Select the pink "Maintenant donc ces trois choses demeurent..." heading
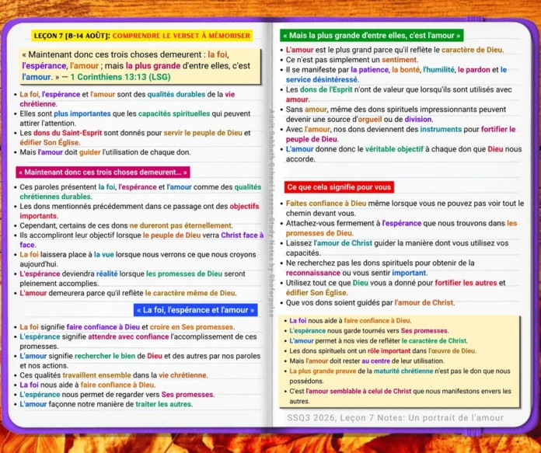 click(x=103, y=172)
